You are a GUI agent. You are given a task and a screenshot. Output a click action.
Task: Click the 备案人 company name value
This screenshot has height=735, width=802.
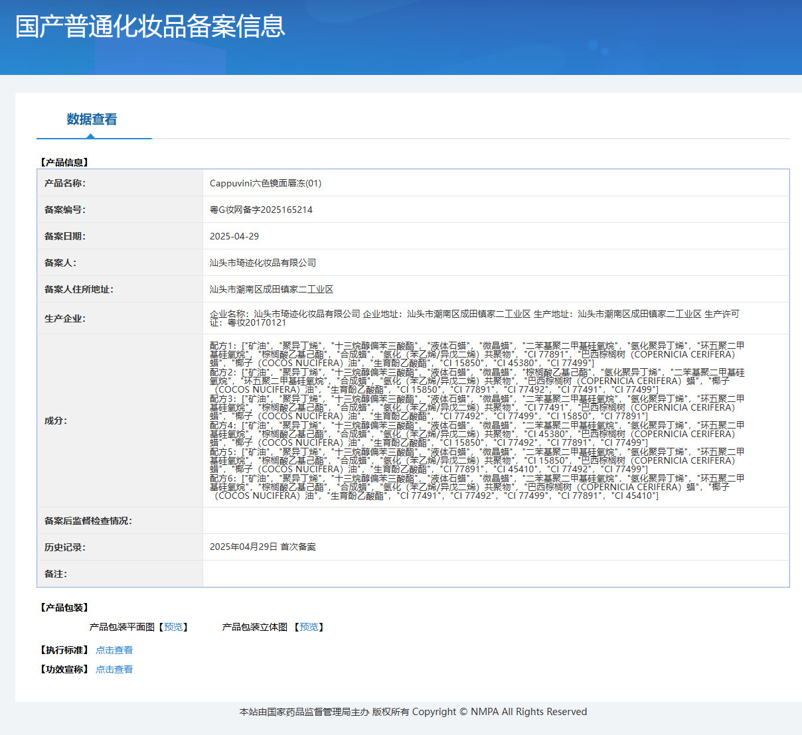pyautogui.click(x=263, y=263)
